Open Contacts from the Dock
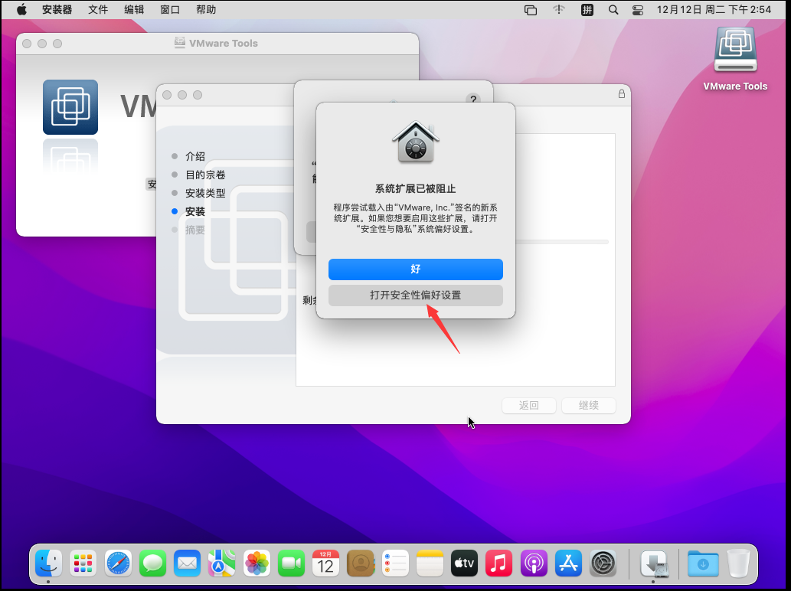This screenshot has width=791, height=591. (x=360, y=563)
